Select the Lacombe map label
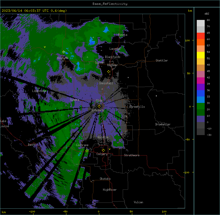 click(x=115, y=49)
